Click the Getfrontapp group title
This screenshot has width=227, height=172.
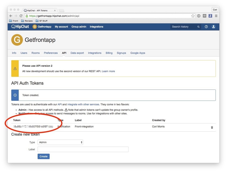(x=40, y=40)
